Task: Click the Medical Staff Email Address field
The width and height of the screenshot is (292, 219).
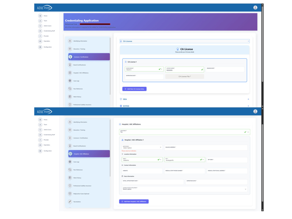Action: tap(227, 171)
